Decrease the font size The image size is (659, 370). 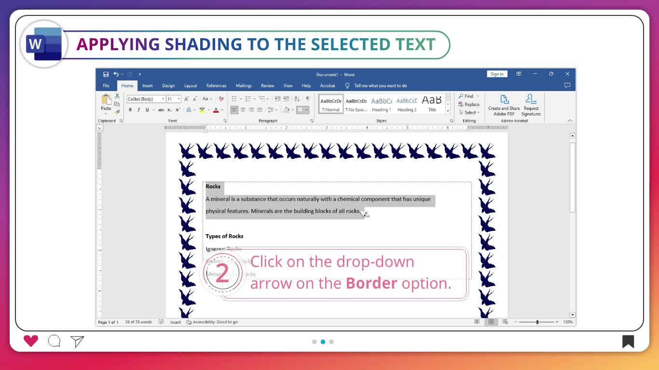(194, 99)
